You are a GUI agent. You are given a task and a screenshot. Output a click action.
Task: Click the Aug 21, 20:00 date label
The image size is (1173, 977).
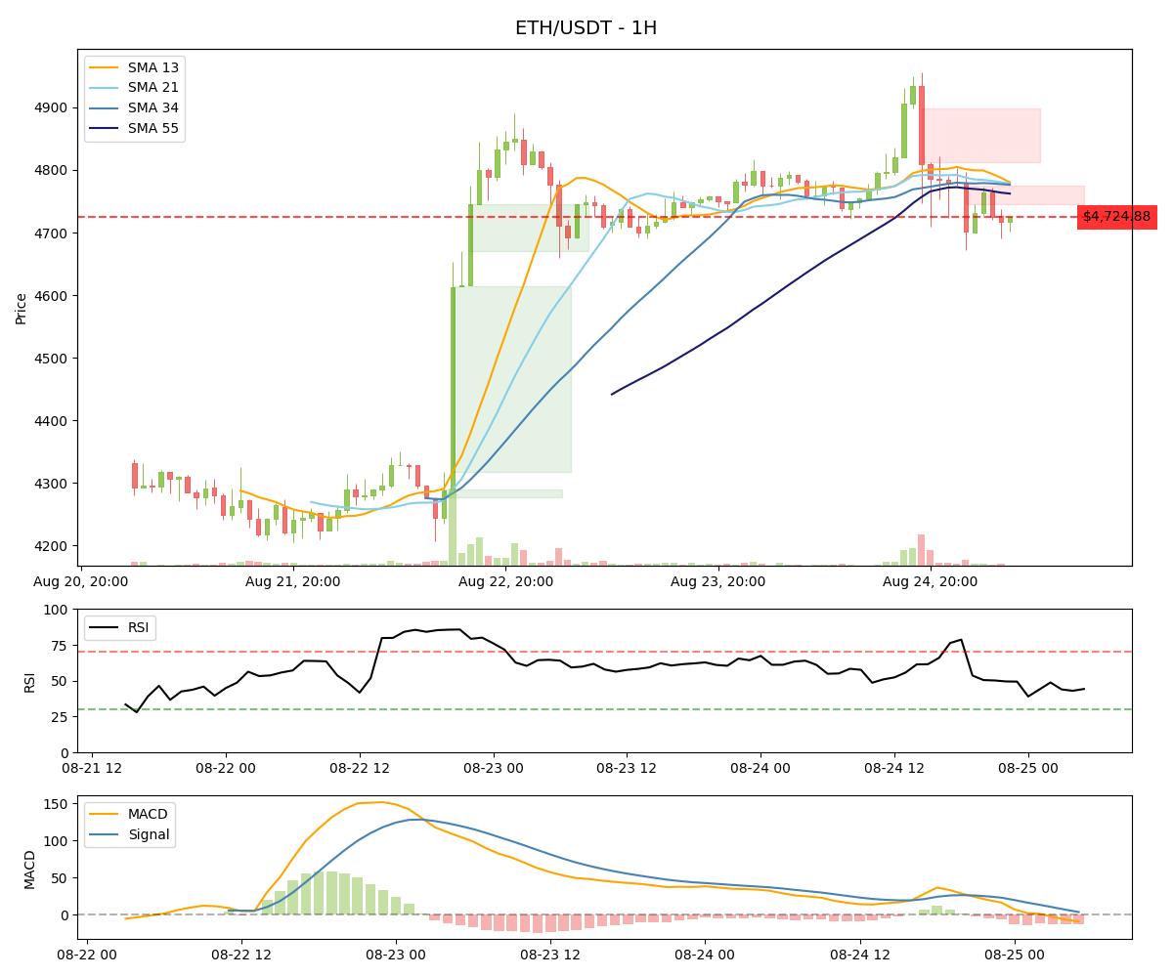pyautogui.click(x=293, y=581)
